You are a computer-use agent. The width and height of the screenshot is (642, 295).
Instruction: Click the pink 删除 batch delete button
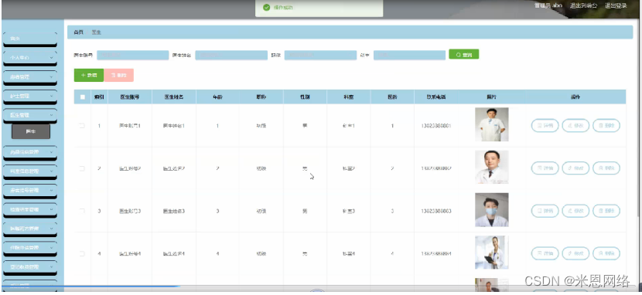[x=119, y=75]
